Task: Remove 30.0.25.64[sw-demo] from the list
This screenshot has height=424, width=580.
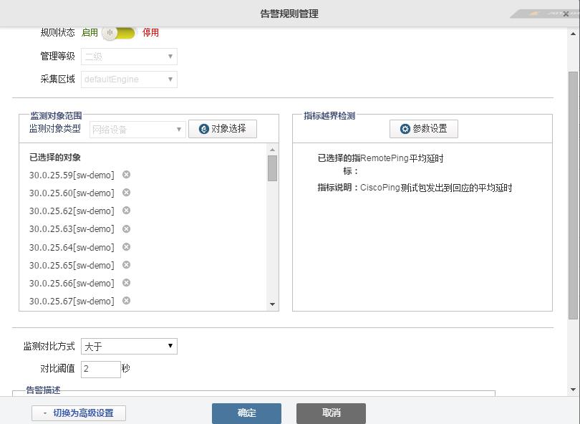Action: (126, 247)
